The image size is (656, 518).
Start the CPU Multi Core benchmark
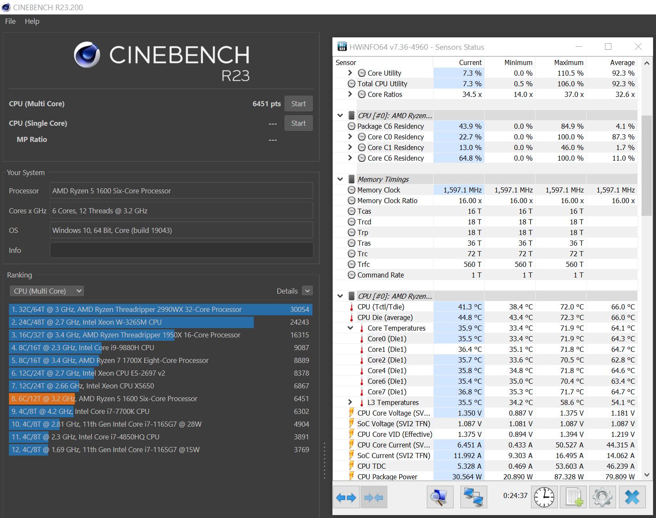point(298,104)
